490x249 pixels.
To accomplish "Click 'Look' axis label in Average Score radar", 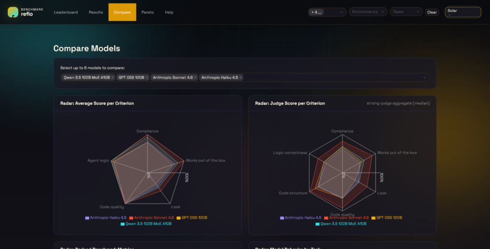I will pos(176,207).
